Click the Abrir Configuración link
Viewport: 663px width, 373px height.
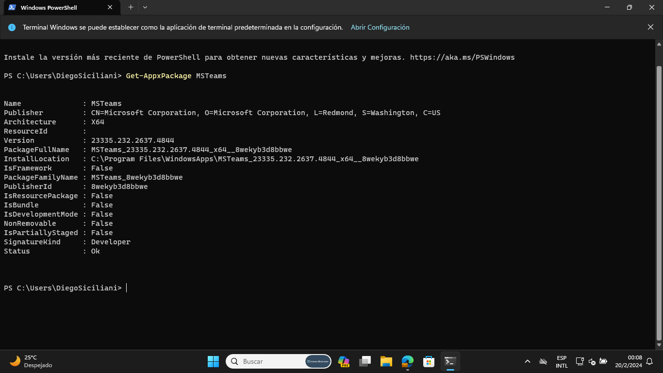(x=380, y=27)
